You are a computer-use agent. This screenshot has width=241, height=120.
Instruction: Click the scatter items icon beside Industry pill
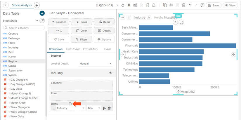[x=149, y=18]
